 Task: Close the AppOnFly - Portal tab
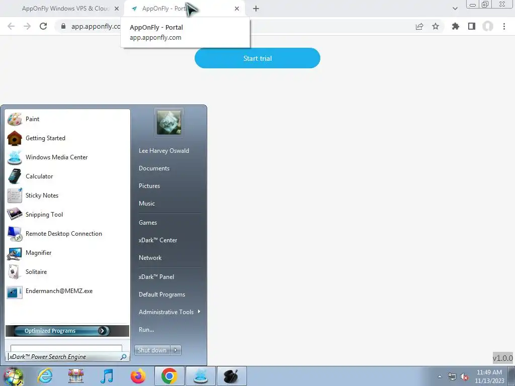237,9
